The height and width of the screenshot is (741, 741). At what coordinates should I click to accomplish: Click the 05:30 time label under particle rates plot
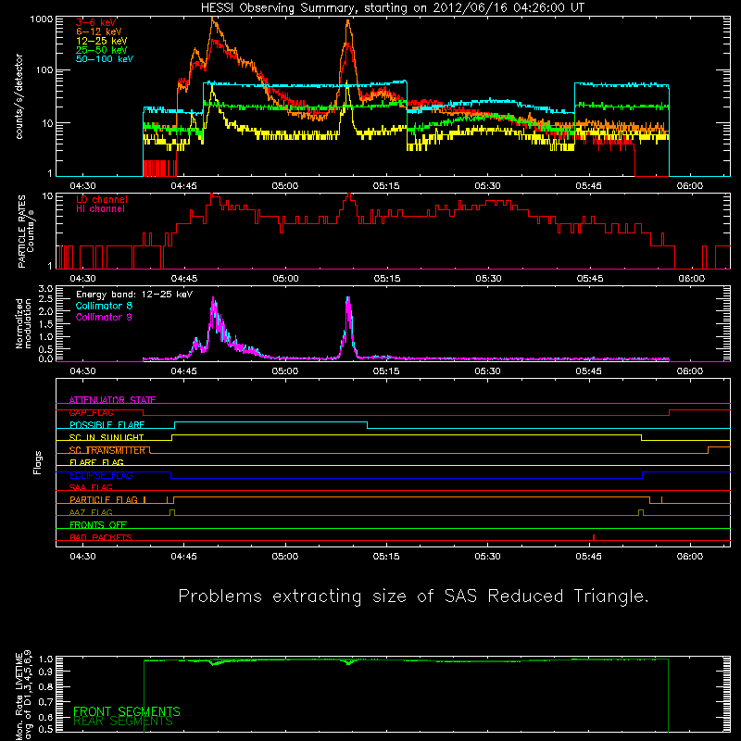click(x=488, y=279)
